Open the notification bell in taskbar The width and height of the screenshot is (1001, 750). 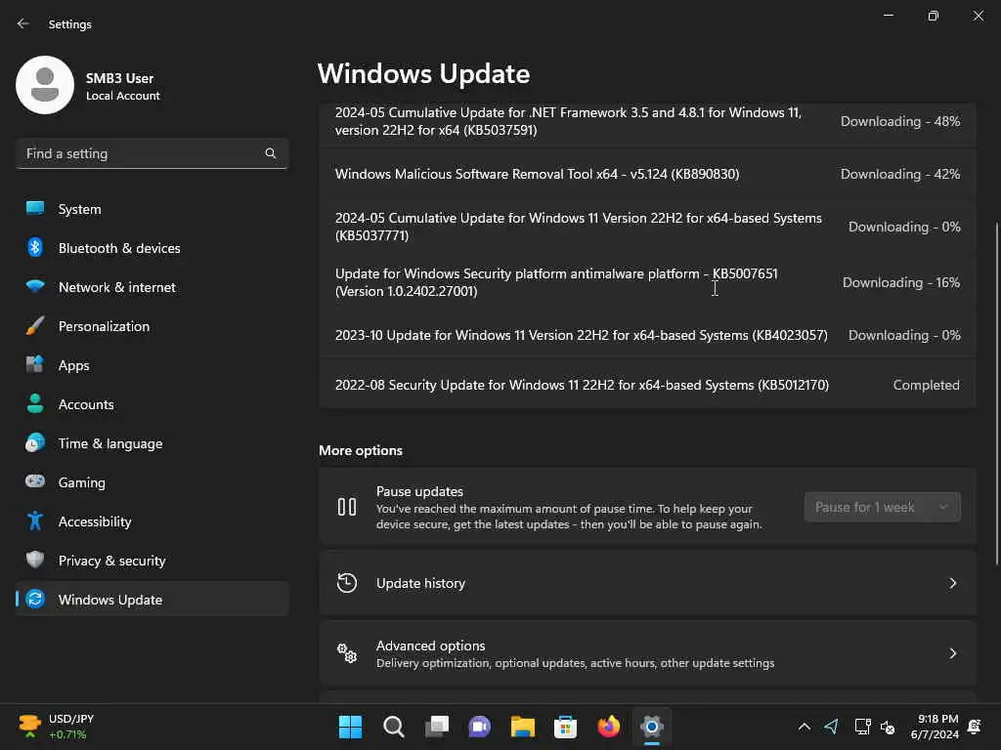(975, 727)
